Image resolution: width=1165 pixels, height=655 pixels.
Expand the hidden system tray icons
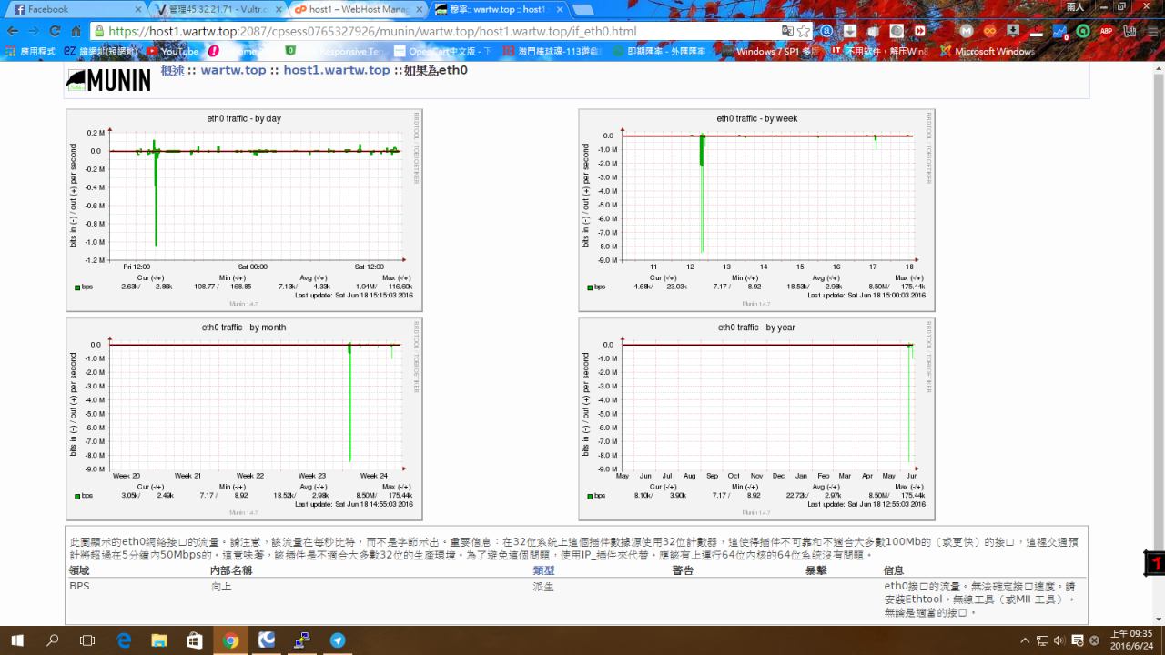pyautogui.click(x=1025, y=640)
